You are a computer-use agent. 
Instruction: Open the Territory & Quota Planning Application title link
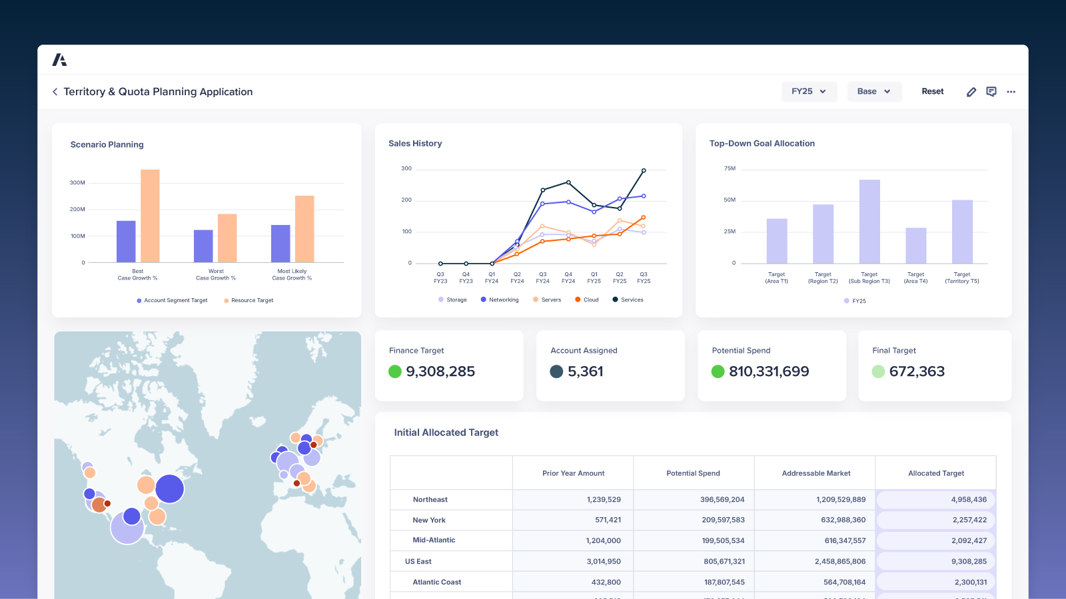tap(158, 92)
